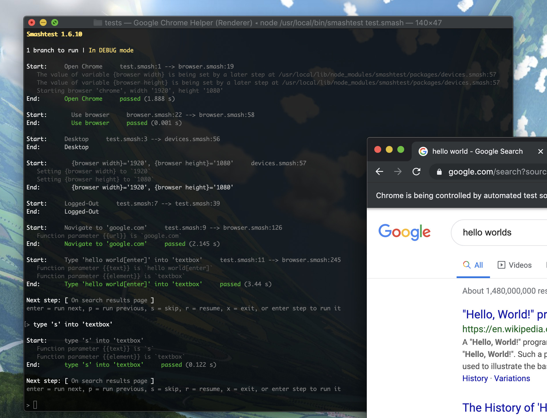Minimize Chrome window with yellow button
The height and width of the screenshot is (418, 547).
389,149
